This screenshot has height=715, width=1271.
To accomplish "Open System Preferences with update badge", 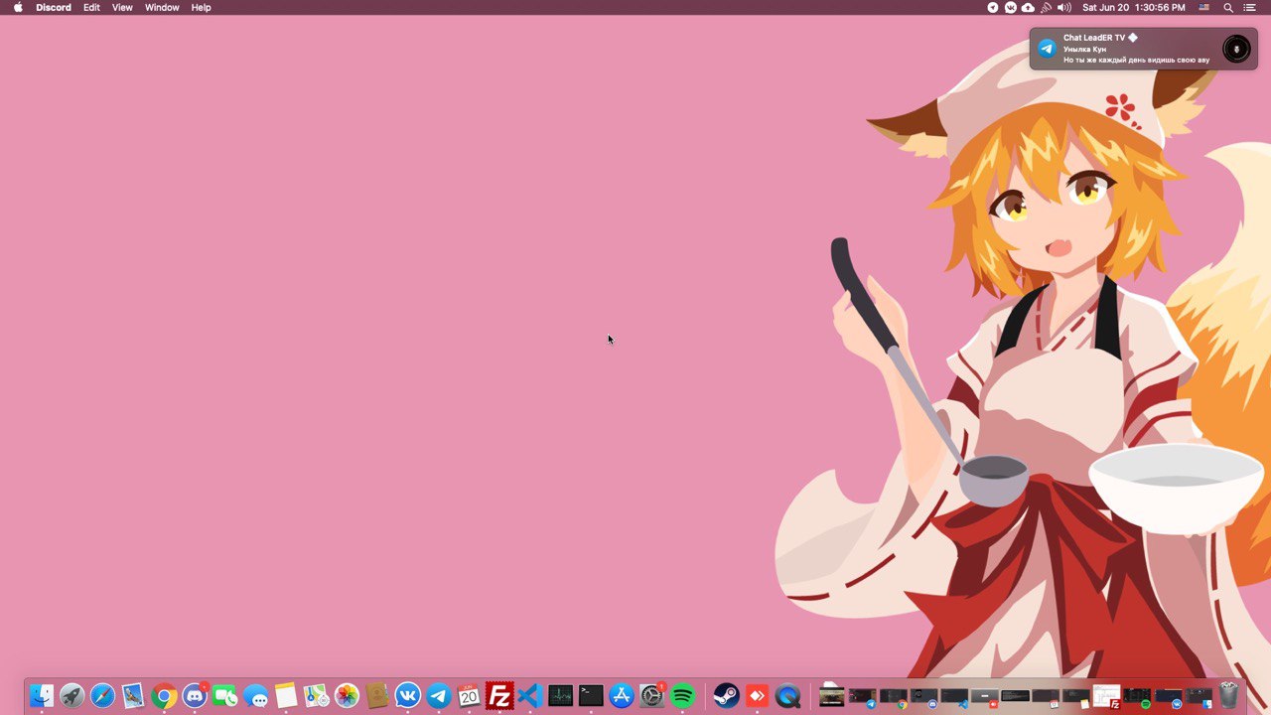I will [652, 696].
